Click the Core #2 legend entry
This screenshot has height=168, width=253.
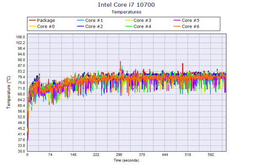pos(90,26)
